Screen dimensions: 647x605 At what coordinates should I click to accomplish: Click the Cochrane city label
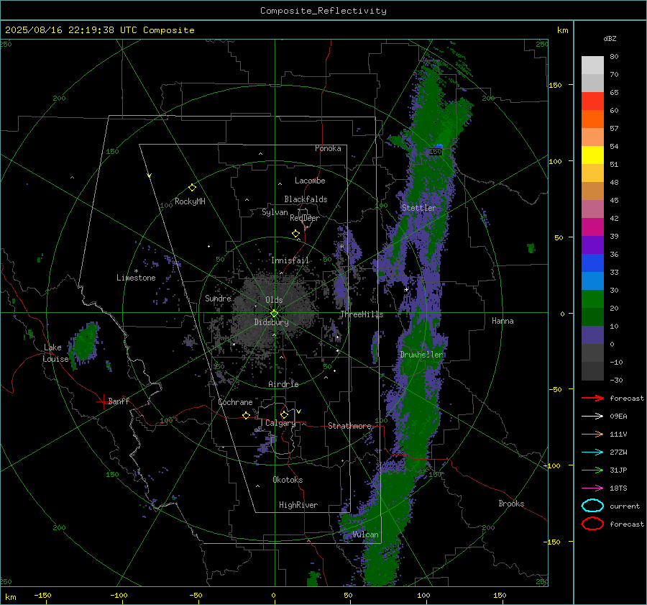(235, 402)
